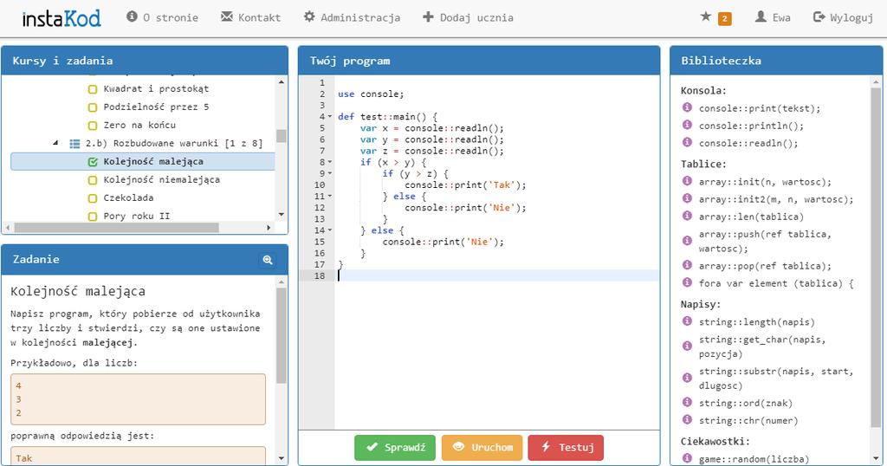Click the red Testuj button

point(566,447)
